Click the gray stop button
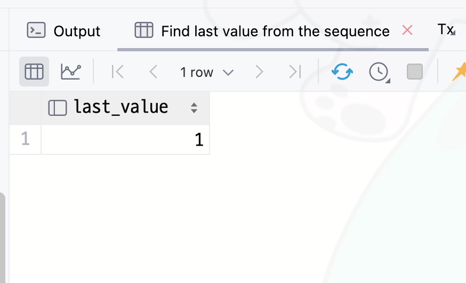Viewport: 466px width, 283px height. (415, 72)
